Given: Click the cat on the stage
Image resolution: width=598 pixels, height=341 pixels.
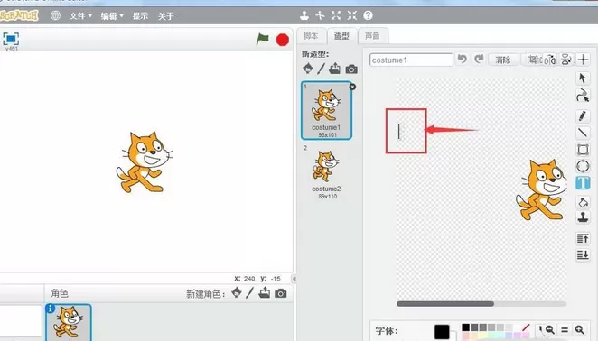Looking at the screenshot, I should point(145,161).
